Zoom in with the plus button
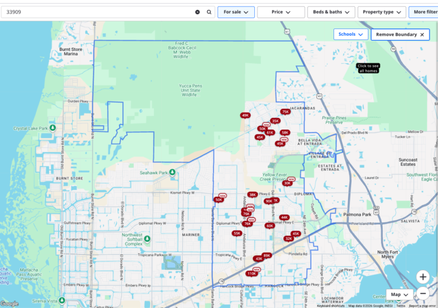 [x=423, y=277]
